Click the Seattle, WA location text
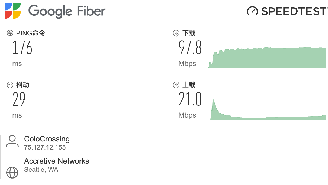Screen dimensions: 328x185 pyautogui.click(x=41, y=170)
